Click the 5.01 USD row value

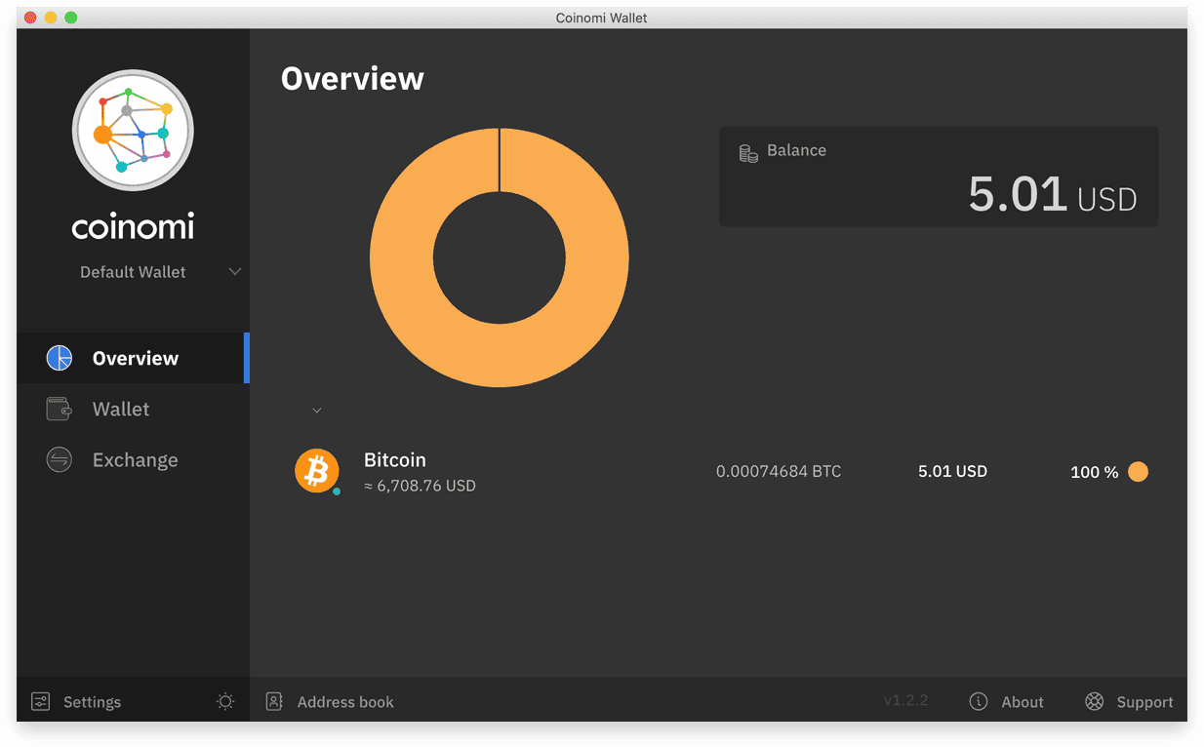(x=952, y=471)
